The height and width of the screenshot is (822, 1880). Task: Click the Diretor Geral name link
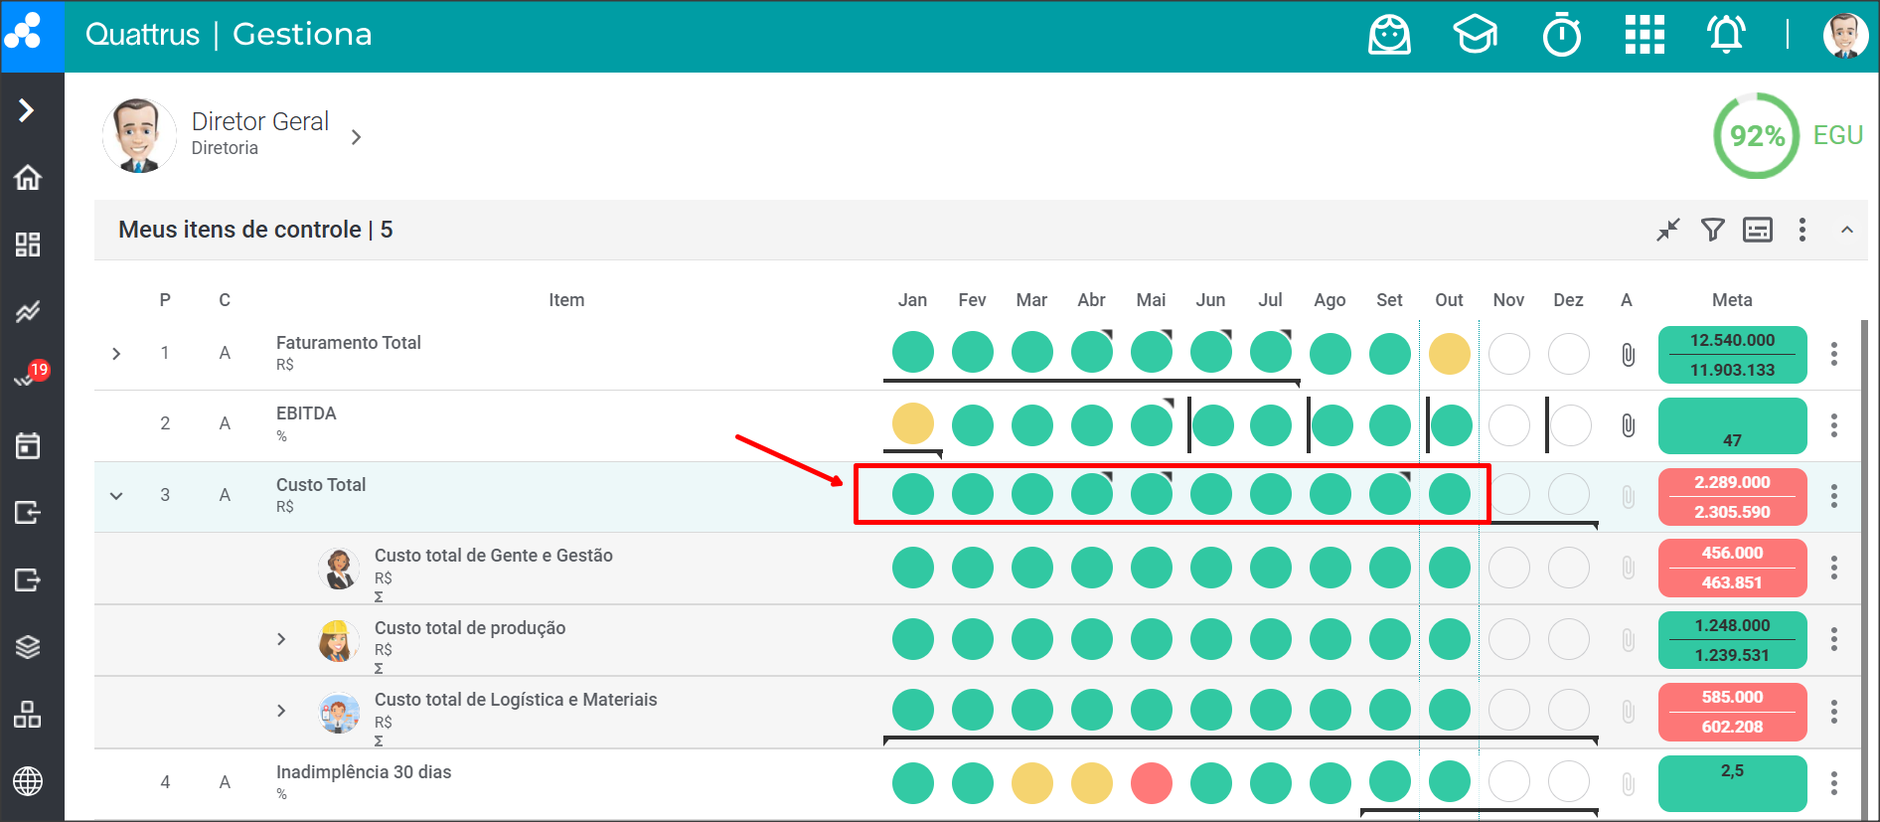259,121
